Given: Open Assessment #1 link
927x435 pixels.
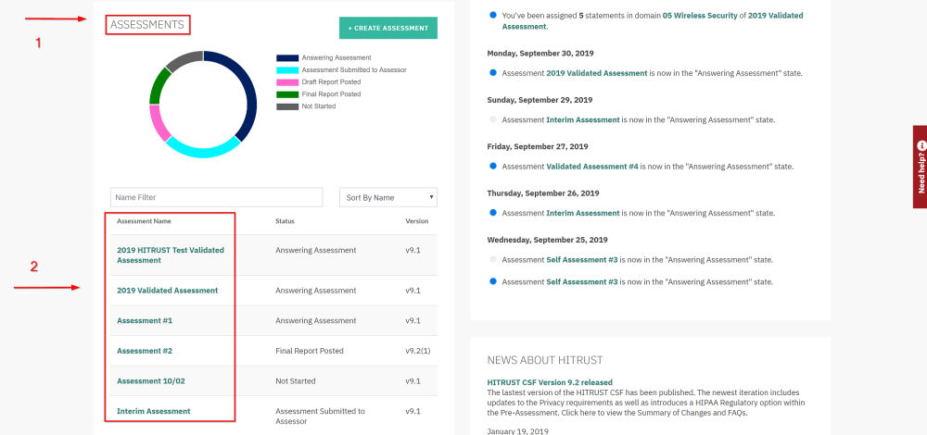Looking at the screenshot, I should point(145,320).
